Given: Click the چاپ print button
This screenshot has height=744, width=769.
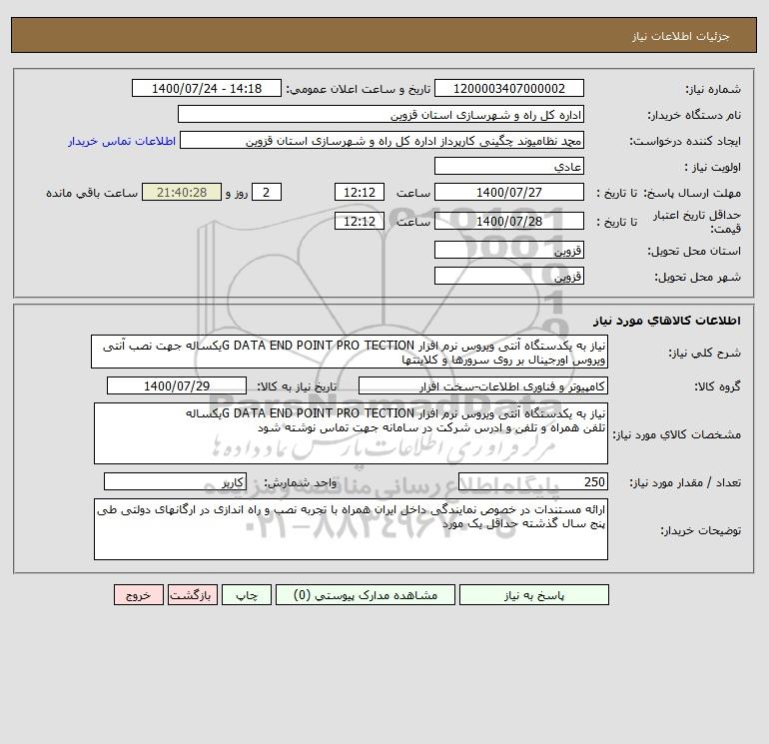Looking at the screenshot, I should click(x=247, y=595).
